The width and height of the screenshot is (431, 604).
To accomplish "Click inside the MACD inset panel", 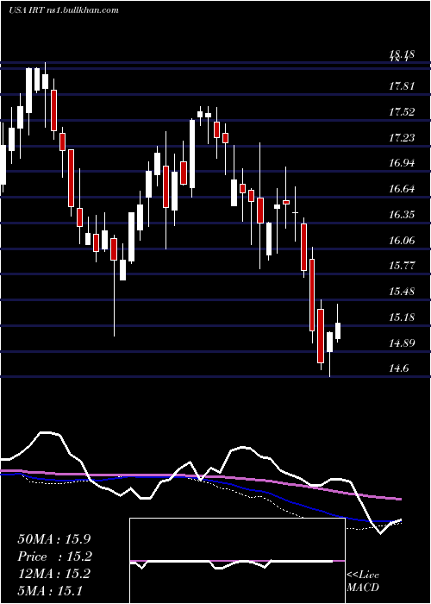I will coord(237,561).
